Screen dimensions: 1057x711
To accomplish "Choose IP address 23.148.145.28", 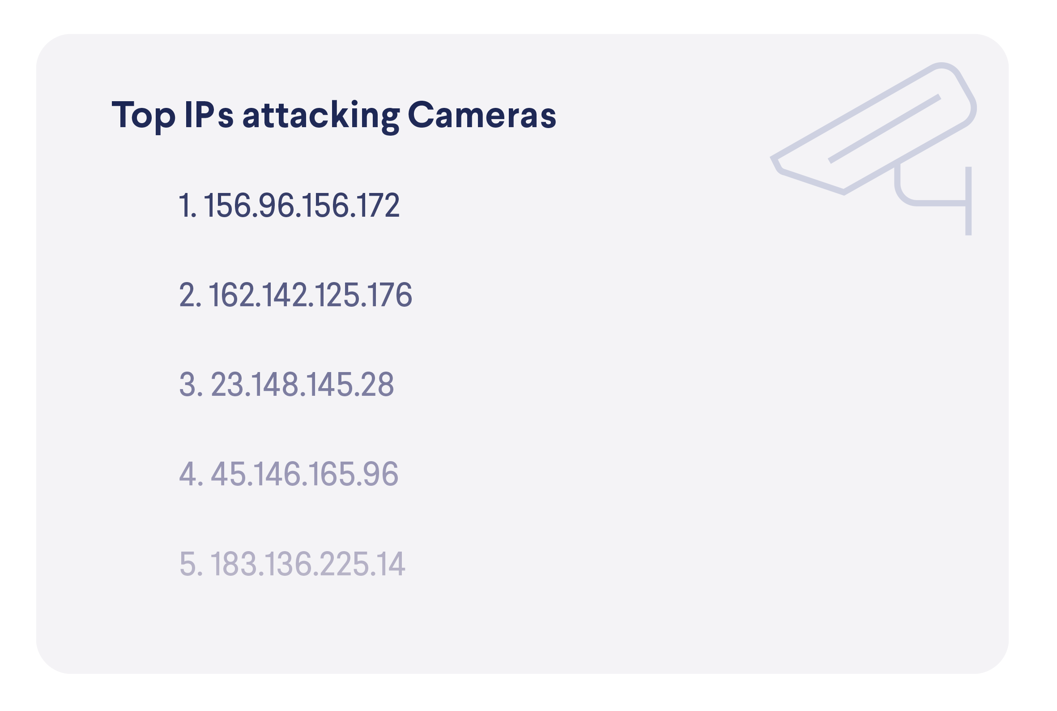I will point(303,385).
